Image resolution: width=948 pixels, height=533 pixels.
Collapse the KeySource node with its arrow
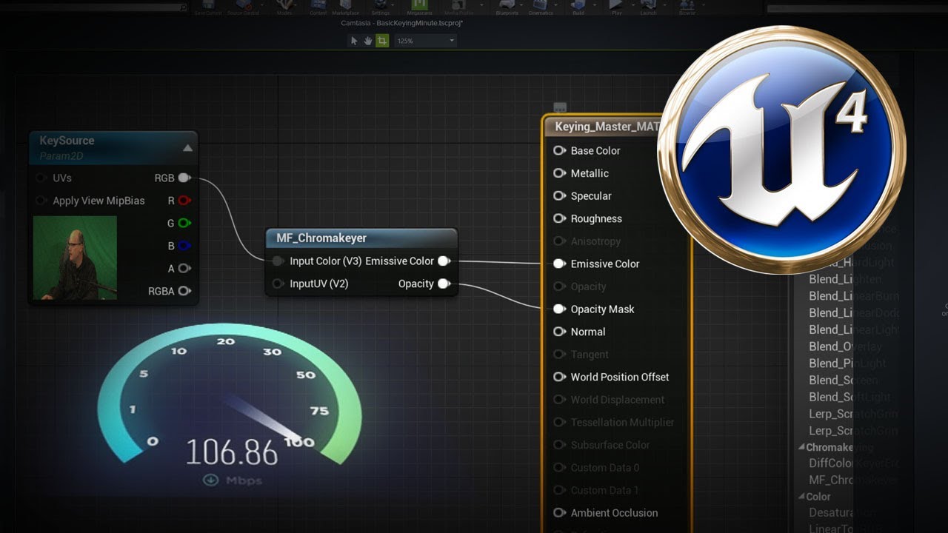[188, 148]
